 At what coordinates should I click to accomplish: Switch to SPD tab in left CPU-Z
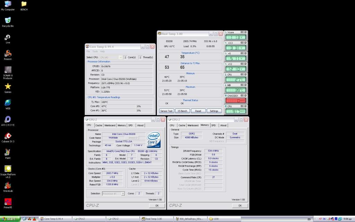coord(131,125)
